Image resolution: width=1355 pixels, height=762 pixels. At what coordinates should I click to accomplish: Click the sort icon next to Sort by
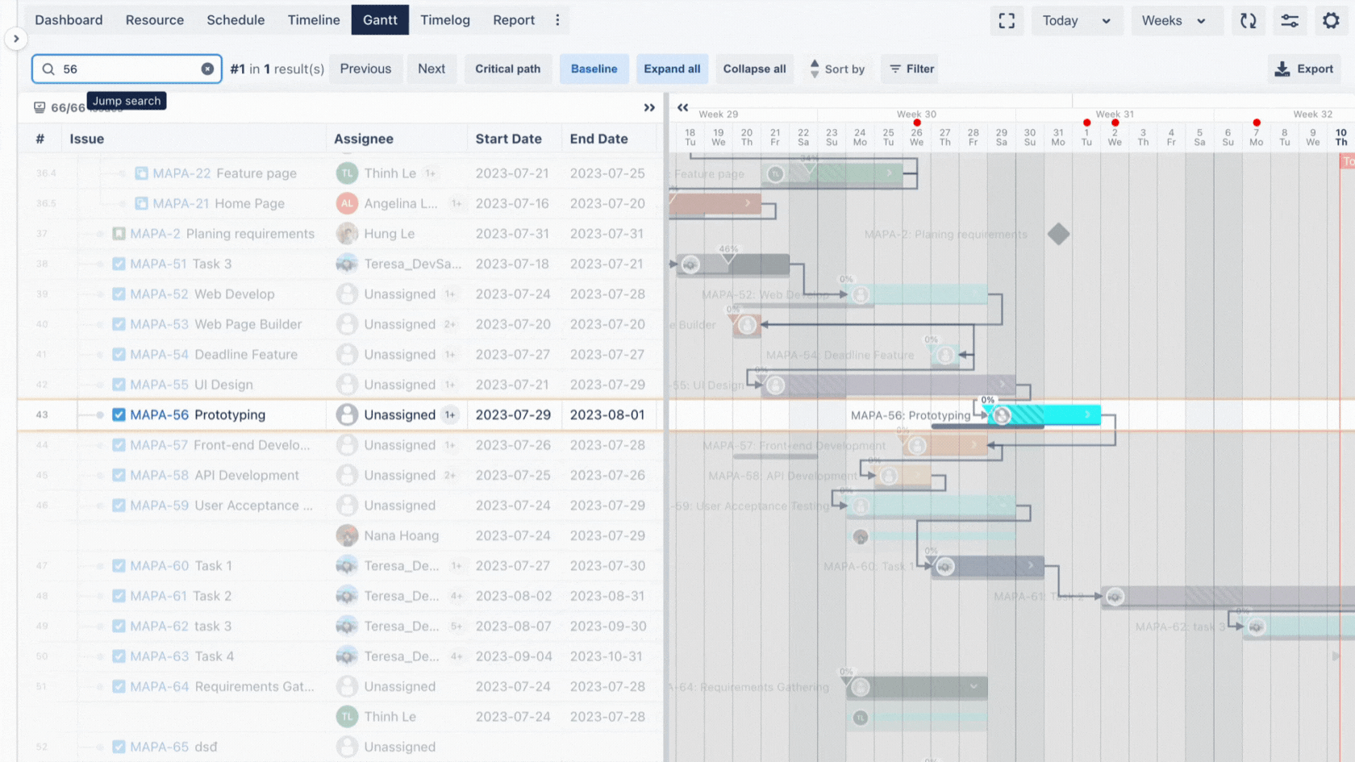(x=815, y=69)
